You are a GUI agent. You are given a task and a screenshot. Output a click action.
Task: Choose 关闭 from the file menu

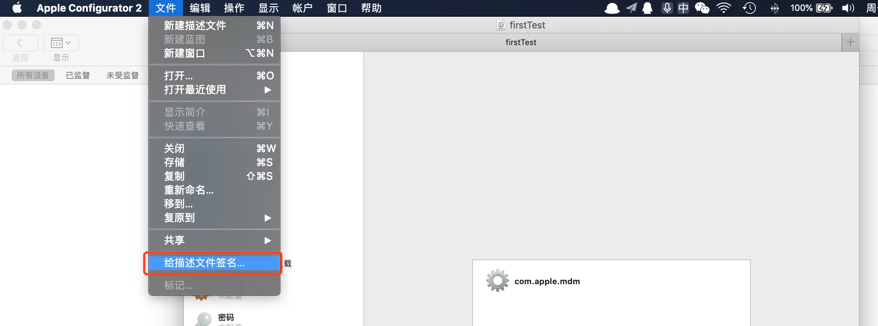pyautogui.click(x=214, y=148)
